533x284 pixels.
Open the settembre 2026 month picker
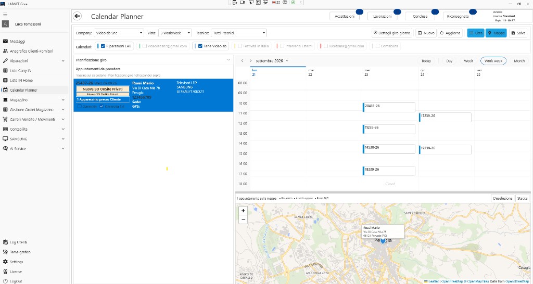click(x=272, y=61)
